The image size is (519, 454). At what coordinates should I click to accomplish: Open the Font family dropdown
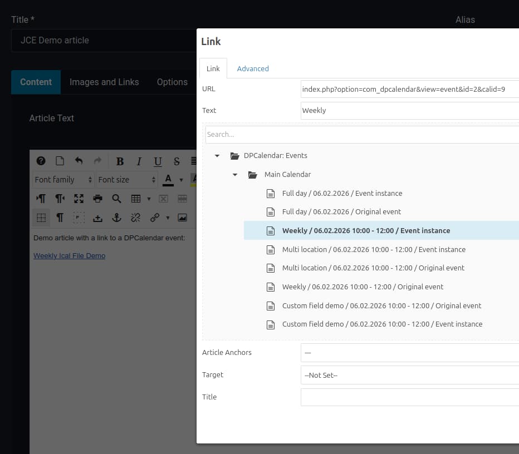(63, 180)
